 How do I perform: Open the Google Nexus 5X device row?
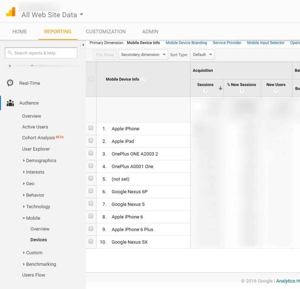[x=130, y=242]
